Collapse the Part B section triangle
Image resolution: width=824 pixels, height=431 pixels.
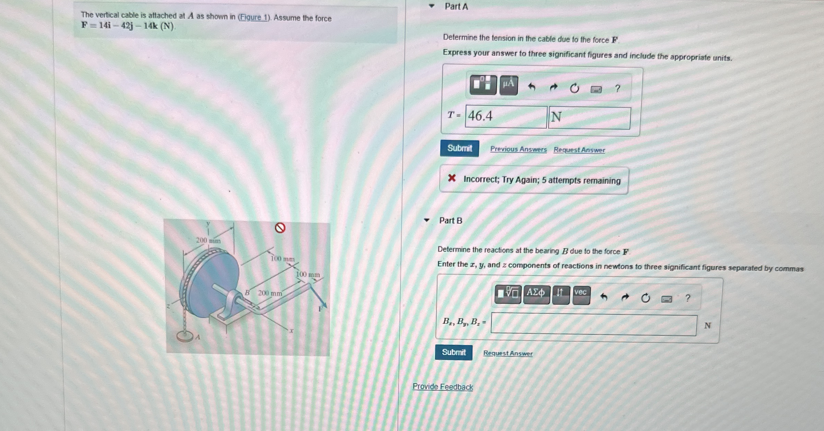(426, 220)
